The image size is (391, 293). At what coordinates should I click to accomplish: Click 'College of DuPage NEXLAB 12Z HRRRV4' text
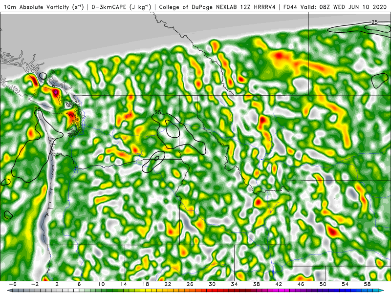point(217,7)
